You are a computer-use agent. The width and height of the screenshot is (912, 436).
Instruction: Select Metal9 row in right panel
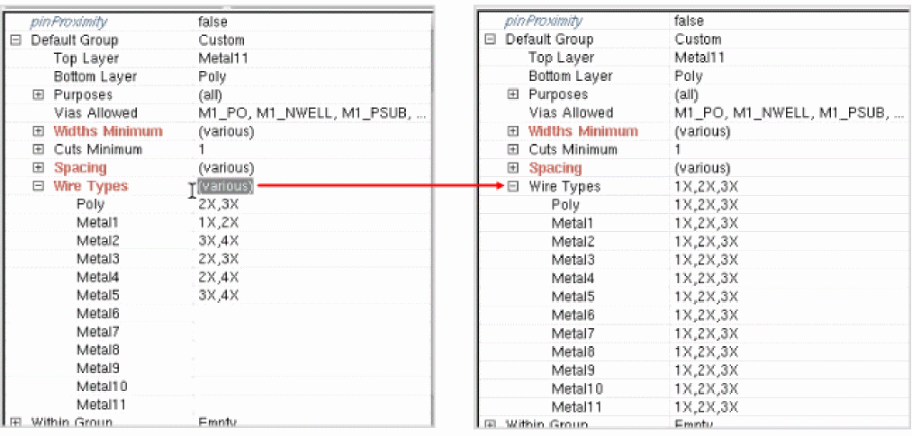click(x=691, y=369)
